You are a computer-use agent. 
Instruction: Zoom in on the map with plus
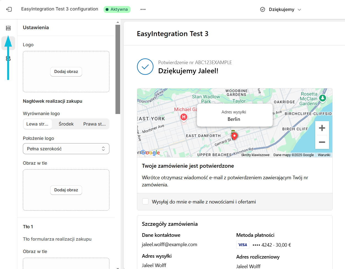pyautogui.click(x=322, y=128)
